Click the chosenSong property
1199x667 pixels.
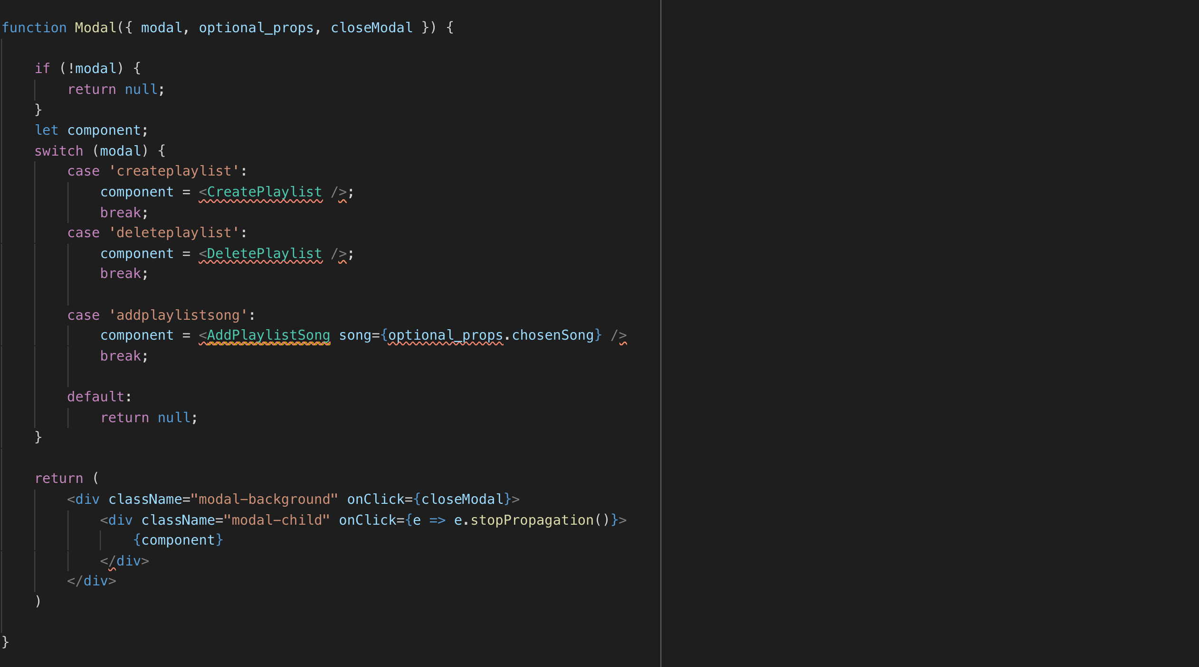click(553, 335)
